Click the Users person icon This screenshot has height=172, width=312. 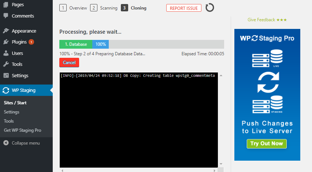coord(6,53)
